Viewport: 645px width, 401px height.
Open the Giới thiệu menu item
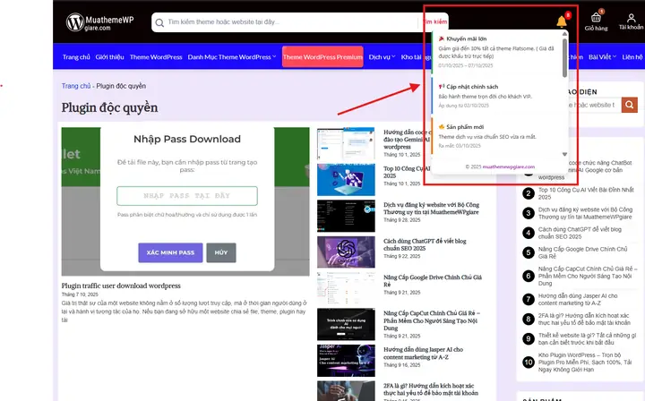tap(110, 57)
